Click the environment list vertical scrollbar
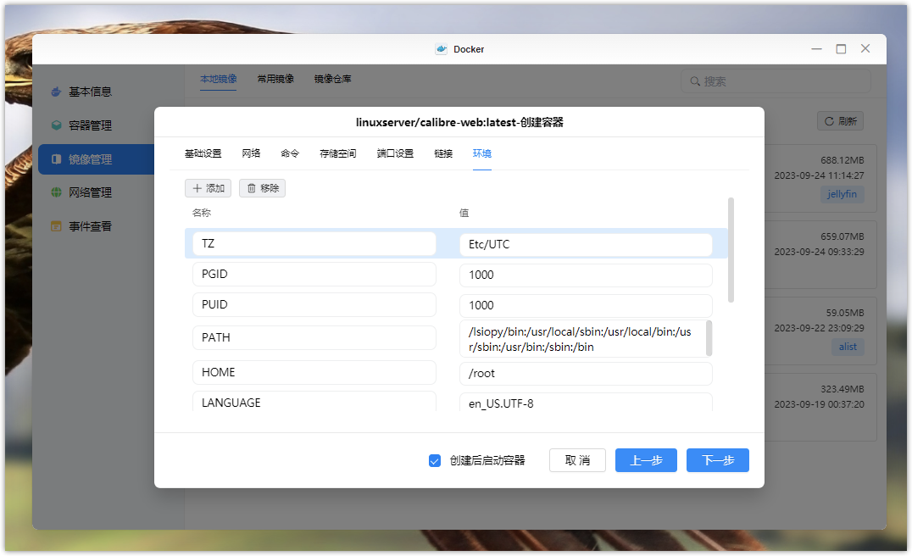The height and width of the screenshot is (556, 912). pyautogui.click(x=731, y=250)
